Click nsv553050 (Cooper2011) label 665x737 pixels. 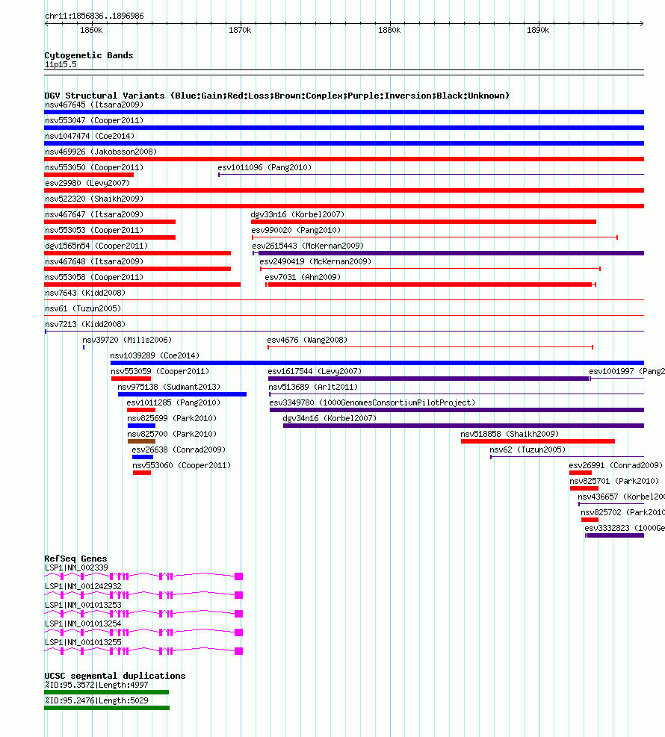pyautogui.click(x=94, y=167)
